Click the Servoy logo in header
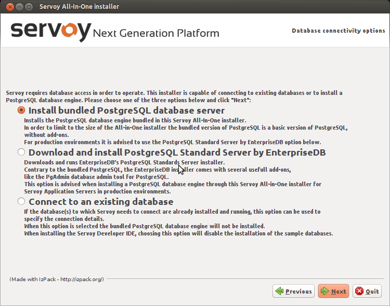 [x=51, y=32]
